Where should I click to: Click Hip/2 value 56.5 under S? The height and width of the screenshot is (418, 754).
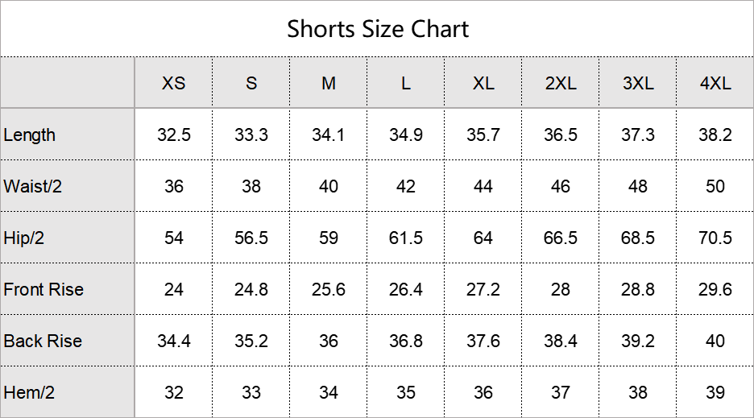tap(251, 238)
